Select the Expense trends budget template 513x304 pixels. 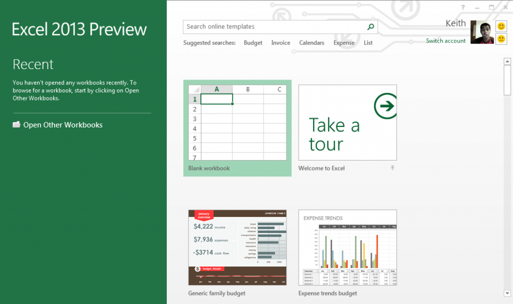point(348,247)
